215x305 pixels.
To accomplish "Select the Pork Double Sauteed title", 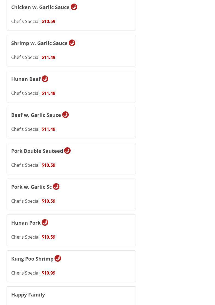I will (37, 151).
